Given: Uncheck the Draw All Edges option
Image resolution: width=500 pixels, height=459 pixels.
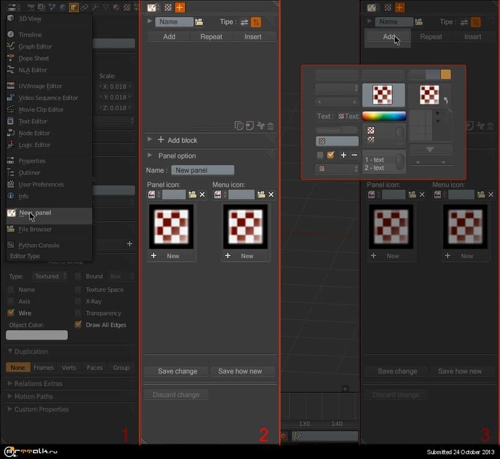Looking at the screenshot, I should (78, 325).
